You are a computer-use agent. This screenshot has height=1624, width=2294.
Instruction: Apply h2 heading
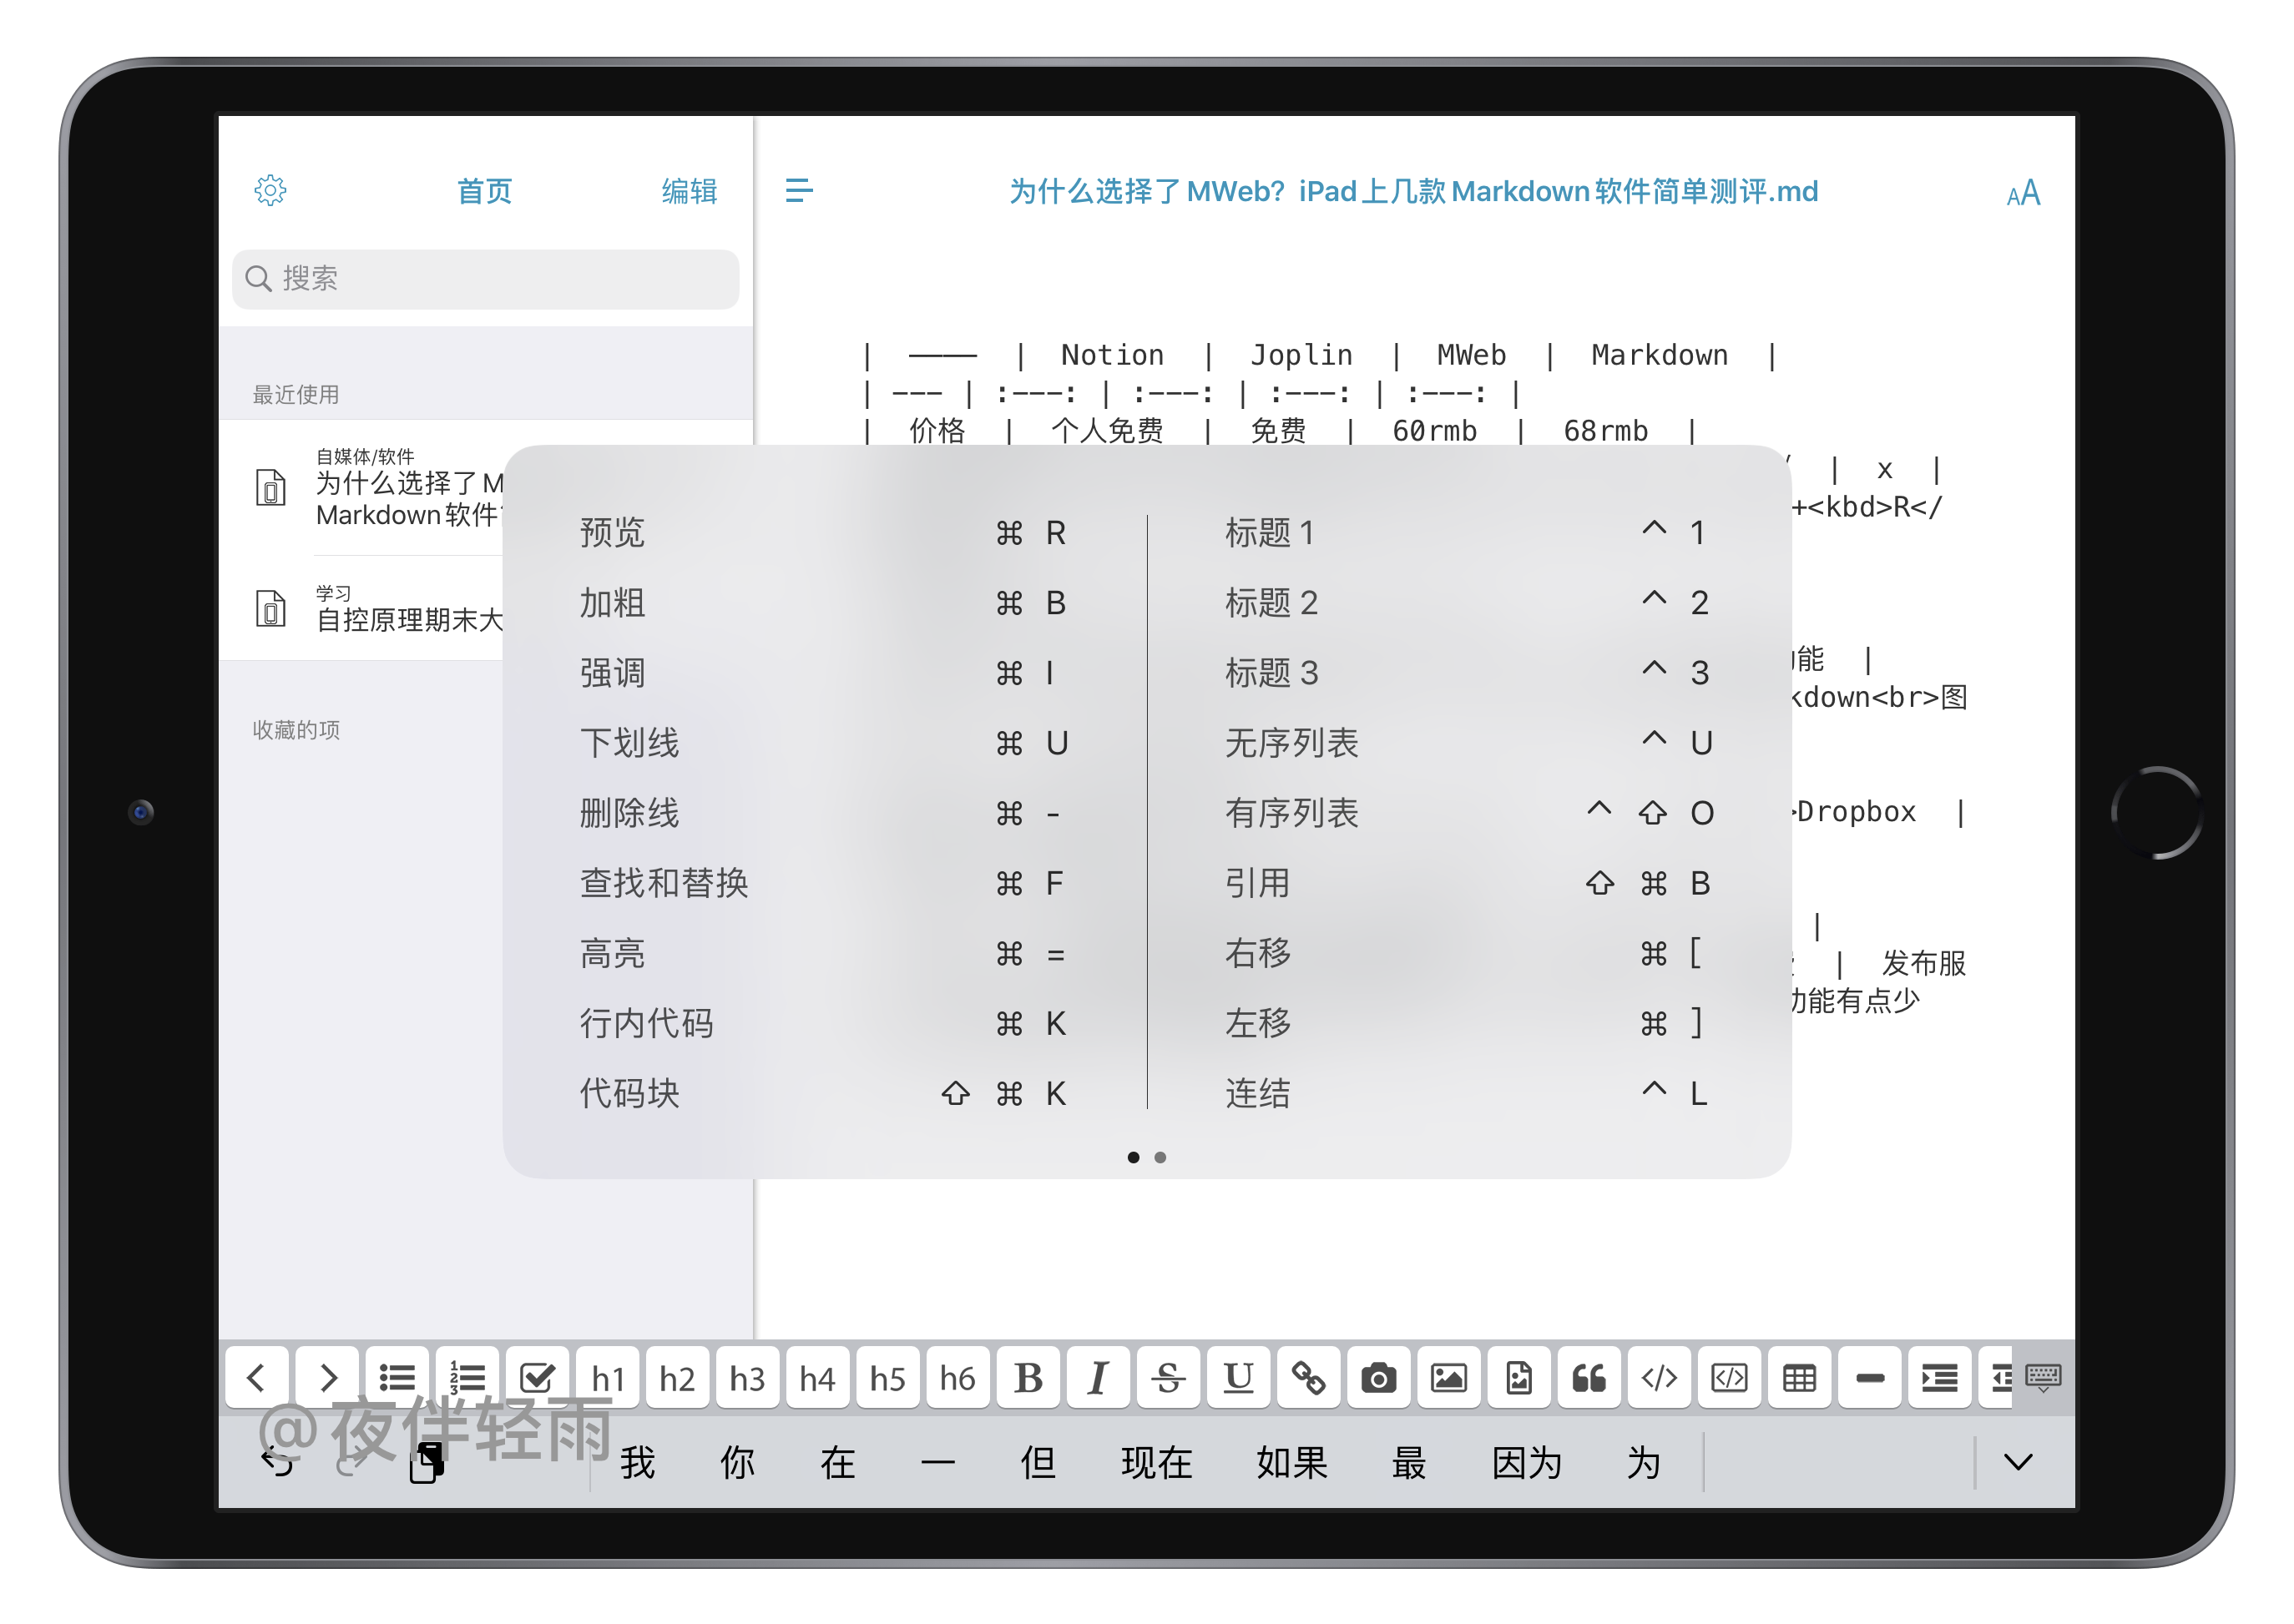(677, 1377)
